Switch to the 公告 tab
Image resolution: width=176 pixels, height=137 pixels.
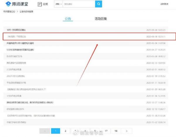(68, 19)
